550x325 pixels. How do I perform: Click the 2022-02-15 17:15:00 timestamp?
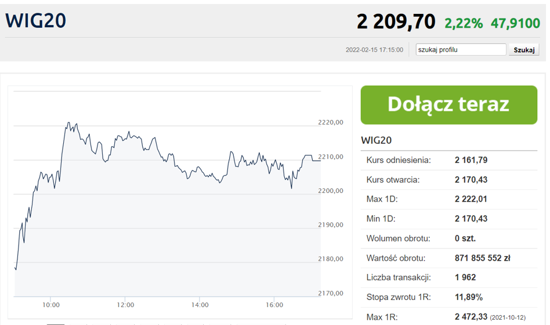point(374,50)
